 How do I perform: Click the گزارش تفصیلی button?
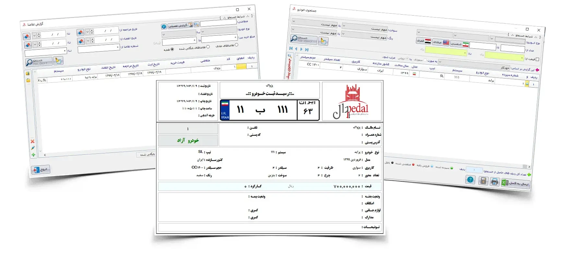[181, 25]
